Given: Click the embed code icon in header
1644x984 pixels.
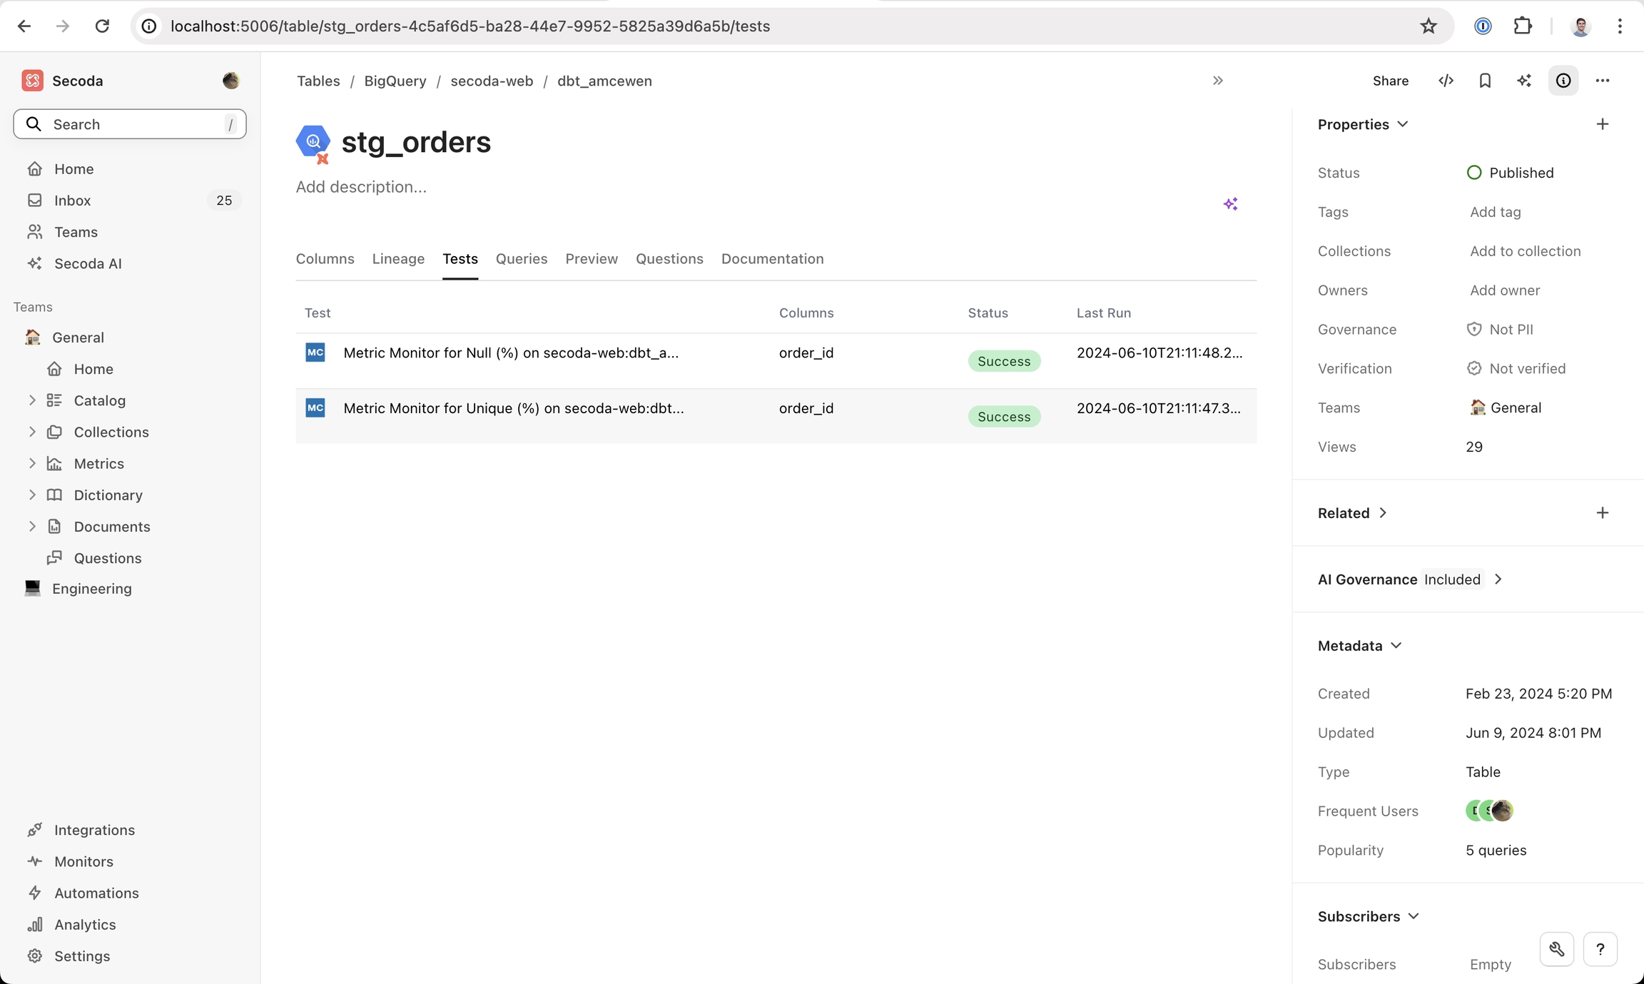Looking at the screenshot, I should [1446, 81].
